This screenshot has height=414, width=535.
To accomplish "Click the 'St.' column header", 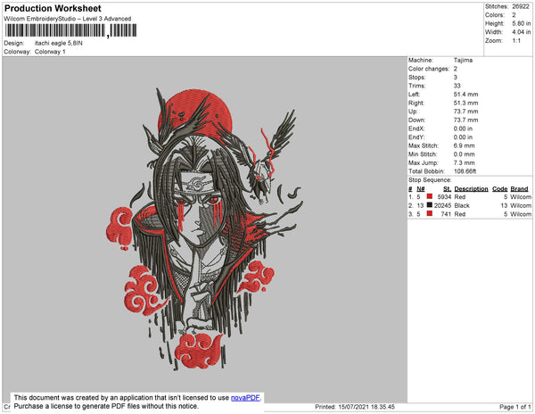I will click(x=448, y=189).
